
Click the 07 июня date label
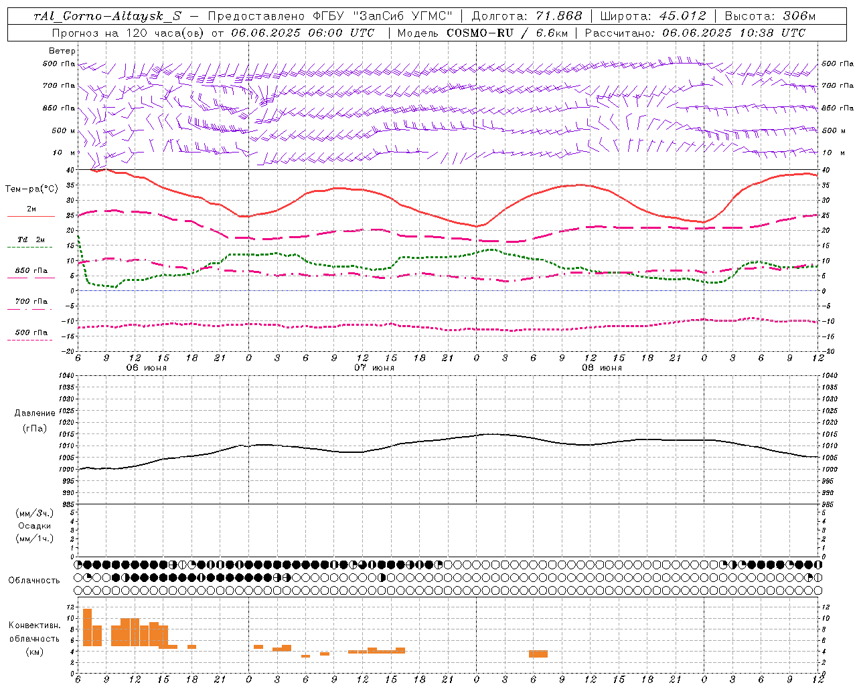[374, 367]
